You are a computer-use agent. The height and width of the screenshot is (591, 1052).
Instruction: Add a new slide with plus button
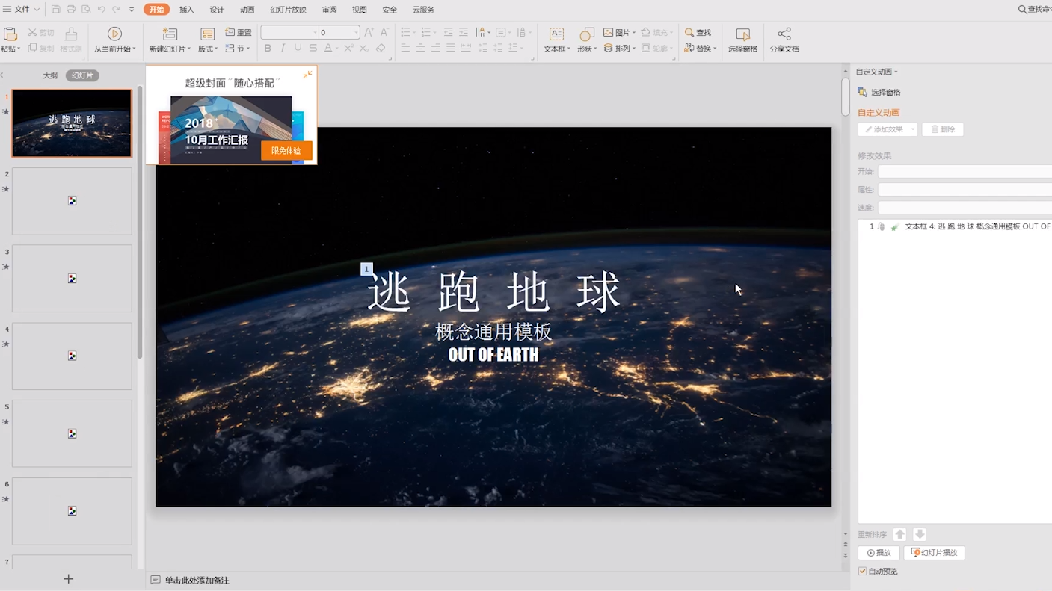(68, 579)
